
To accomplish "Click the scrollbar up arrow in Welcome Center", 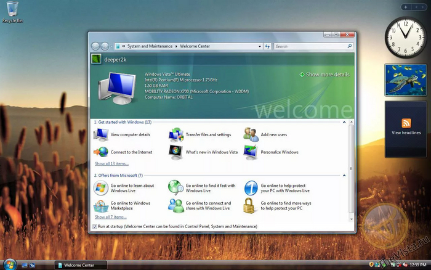I will [352, 122].
